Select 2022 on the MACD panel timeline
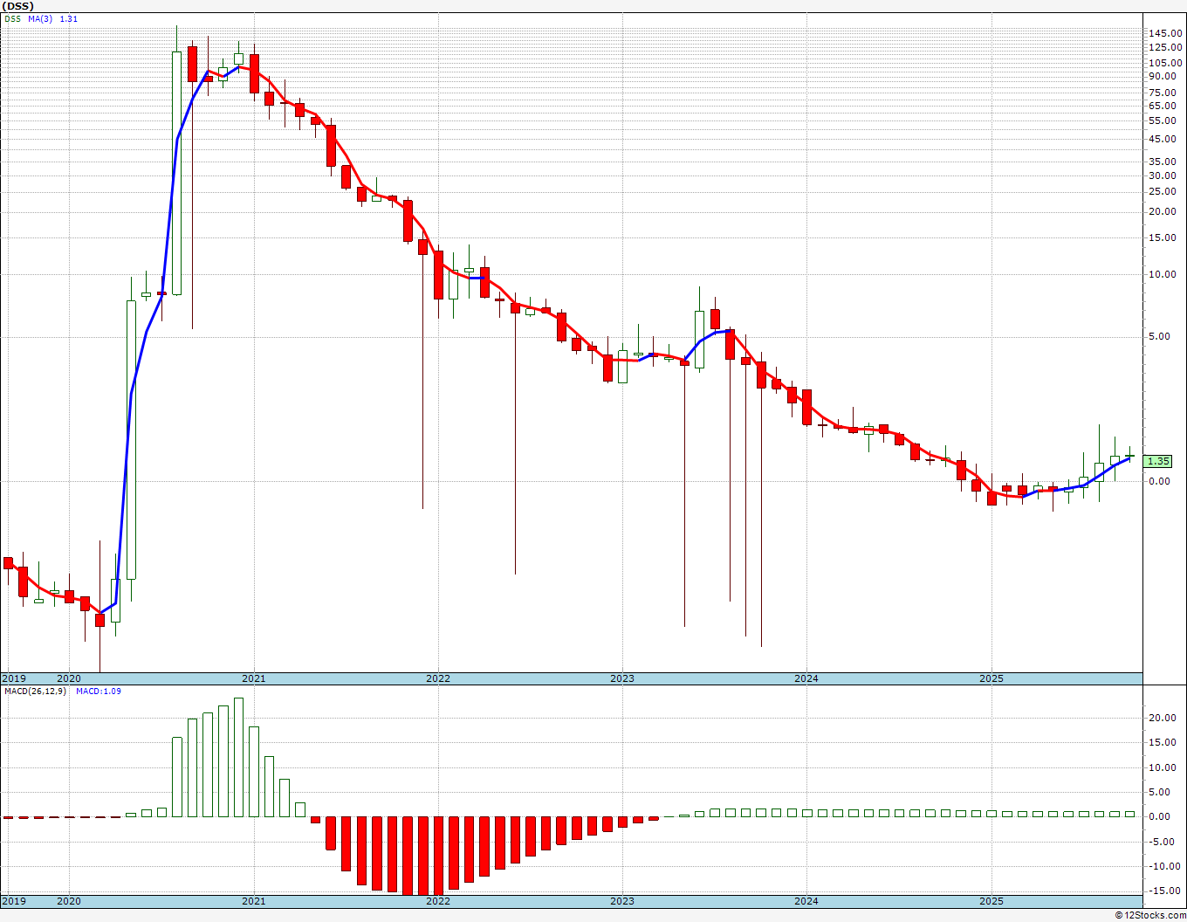The image size is (1187, 922). tap(438, 901)
